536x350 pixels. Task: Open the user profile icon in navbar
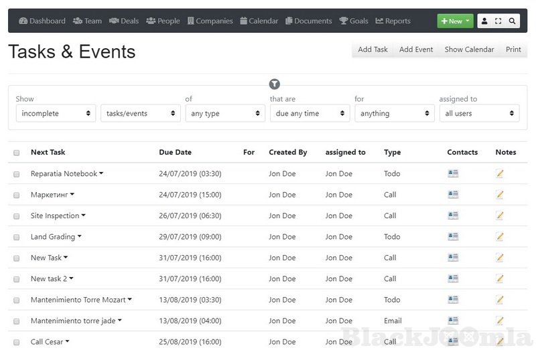[x=484, y=21]
